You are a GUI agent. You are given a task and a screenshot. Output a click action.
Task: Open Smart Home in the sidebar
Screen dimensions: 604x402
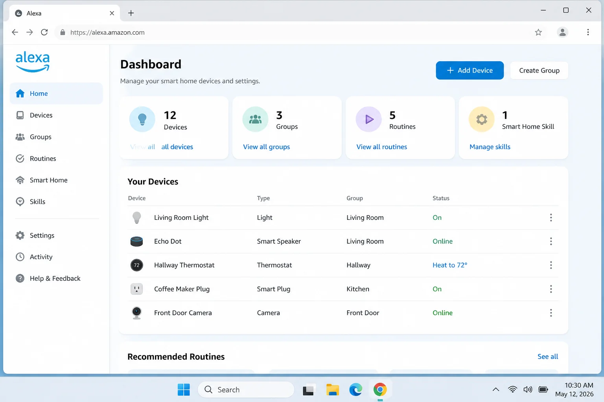[x=56, y=180]
